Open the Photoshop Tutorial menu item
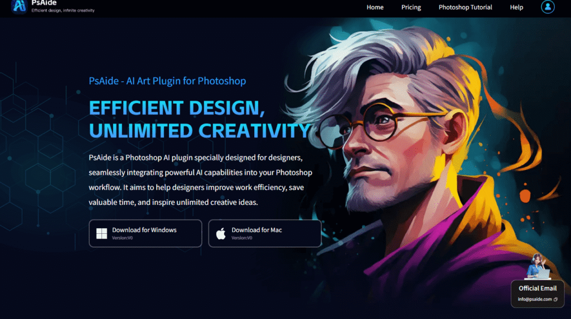Image resolution: width=571 pixels, height=319 pixels. point(465,7)
